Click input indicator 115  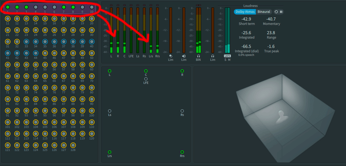point(45,134)
